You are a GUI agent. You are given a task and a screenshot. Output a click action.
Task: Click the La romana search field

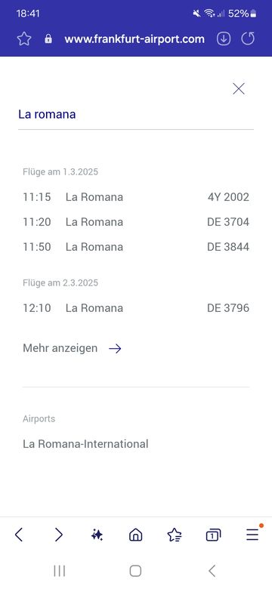click(x=136, y=114)
